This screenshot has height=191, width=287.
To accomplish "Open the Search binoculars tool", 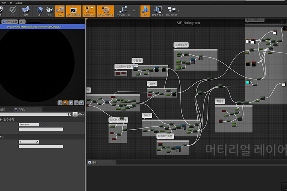I will (x=26, y=11).
